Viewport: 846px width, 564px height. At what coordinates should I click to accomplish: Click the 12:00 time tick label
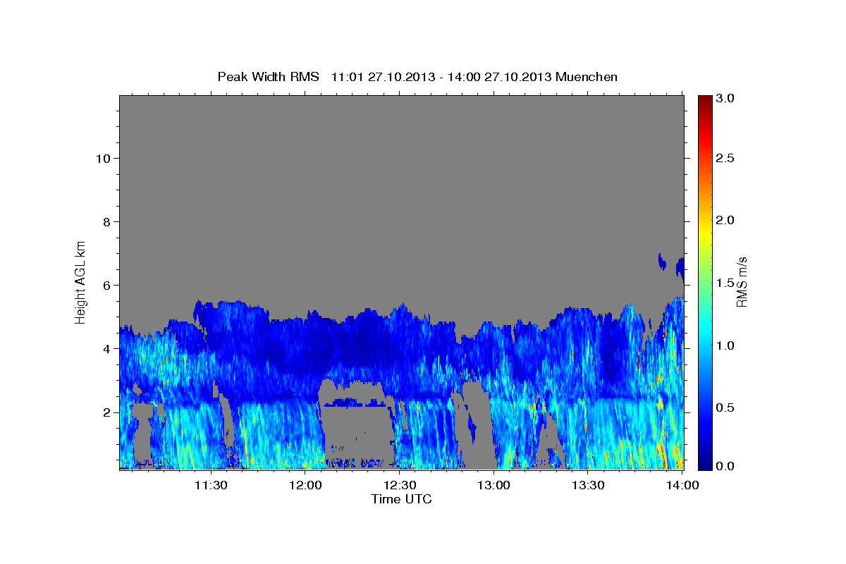(x=306, y=485)
